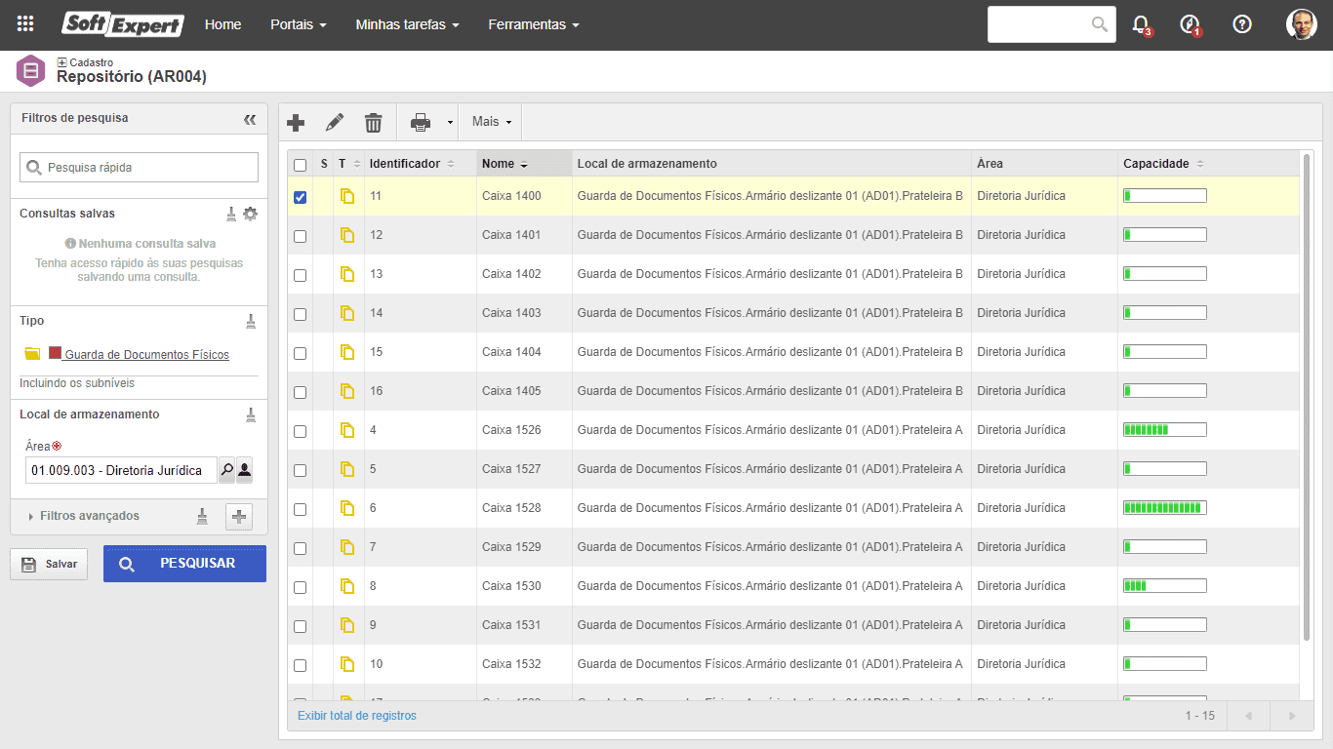1333x749 pixels.
Task: Click the capacity bar of Caixa 1530
Action: pos(1165,586)
